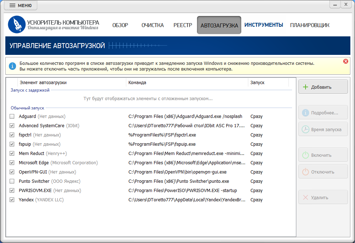Image resolution: width=355 pixels, height=243 pixels.
Task: Switch to the ОЧИСТКА tab
Action: [x=153, y=25]
